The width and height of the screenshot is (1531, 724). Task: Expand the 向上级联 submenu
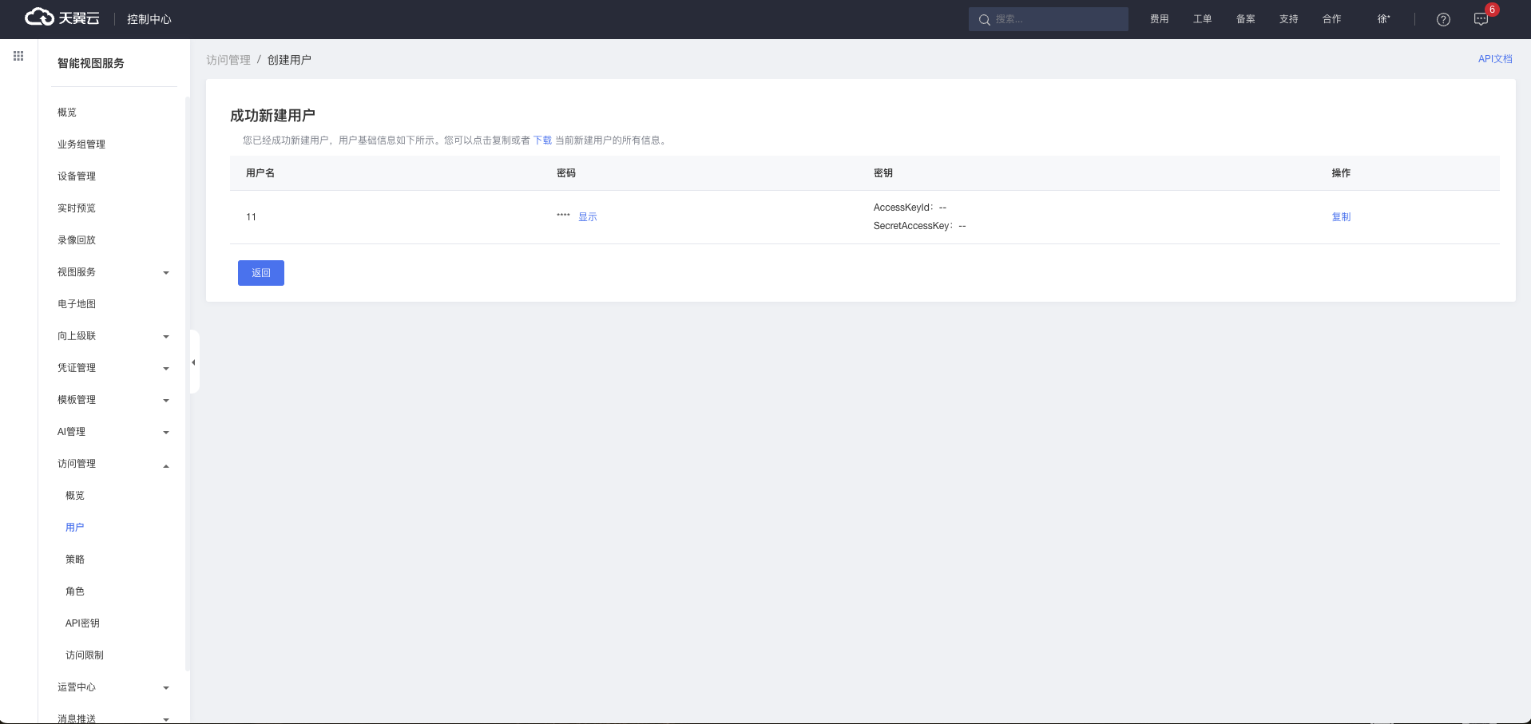tap(112, 336)
